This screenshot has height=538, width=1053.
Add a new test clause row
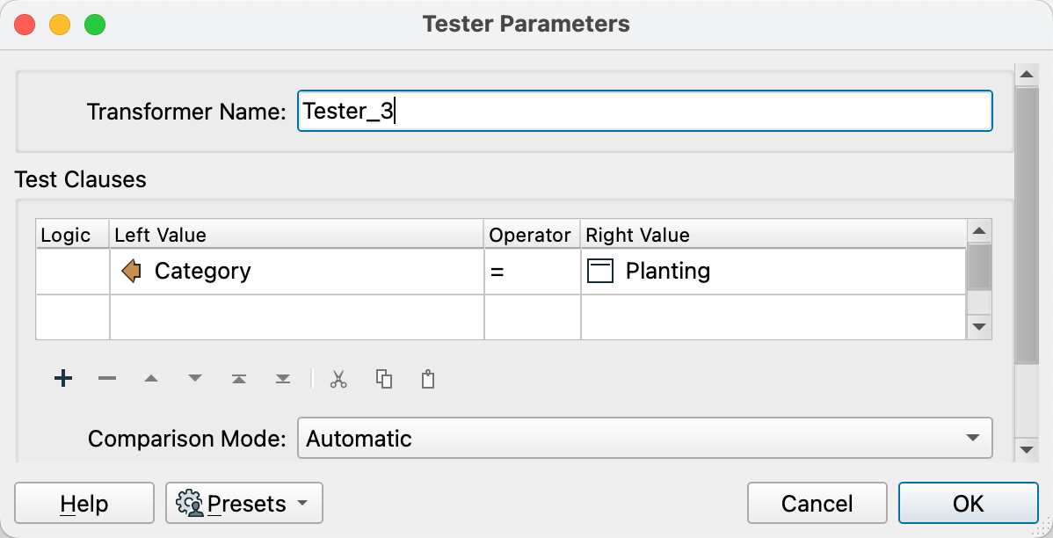pyautogui.click(x=63, y=379)
